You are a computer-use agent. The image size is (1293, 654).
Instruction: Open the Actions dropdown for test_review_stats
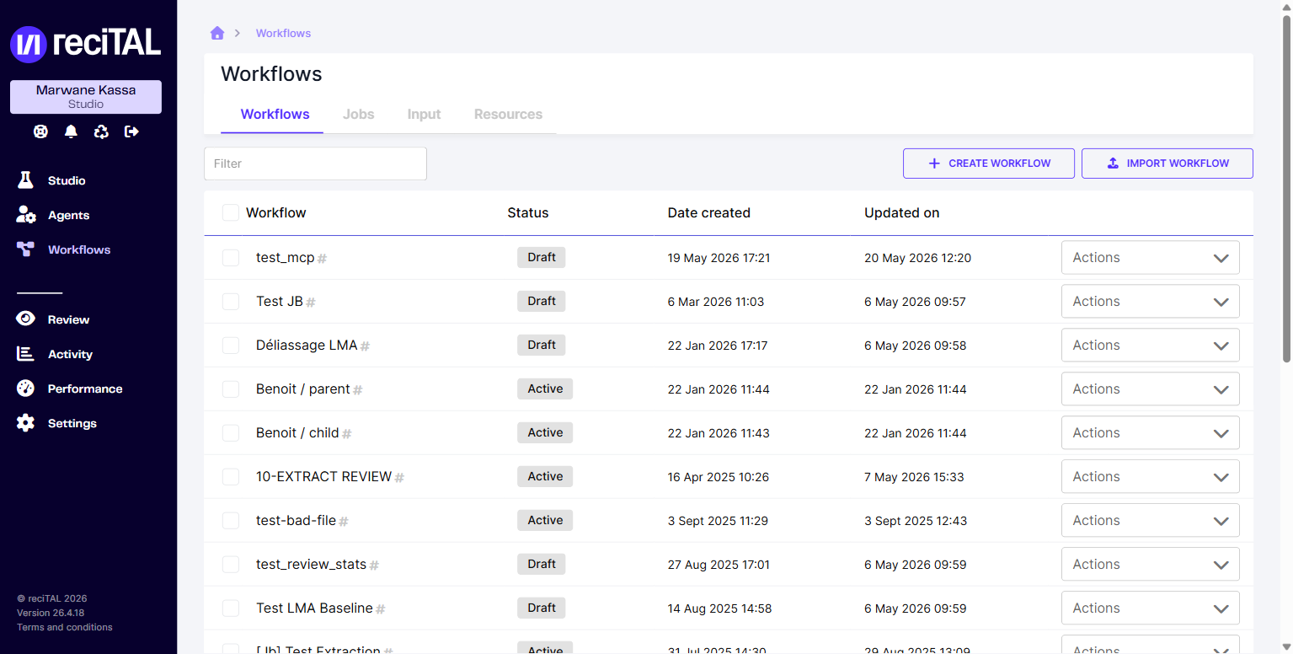(x=1150, y=565)
